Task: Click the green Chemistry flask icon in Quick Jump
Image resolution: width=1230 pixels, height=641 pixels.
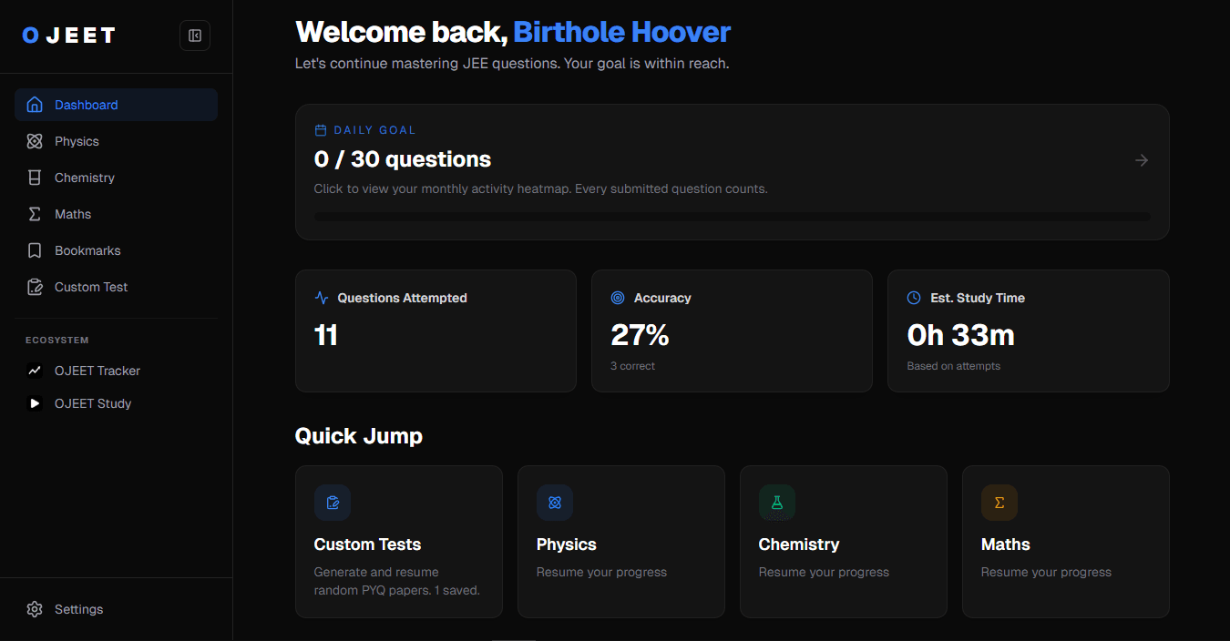Action: coord(777,503)
